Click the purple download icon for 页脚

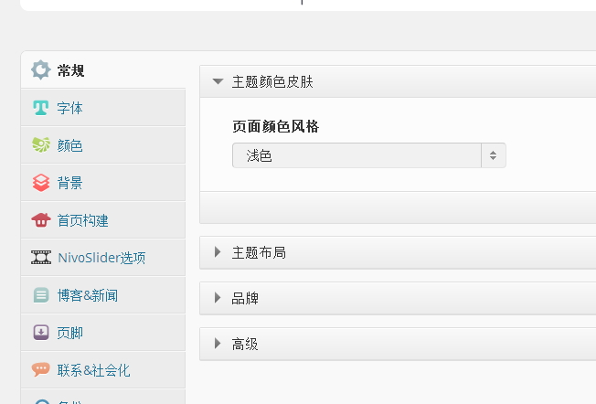40,332
